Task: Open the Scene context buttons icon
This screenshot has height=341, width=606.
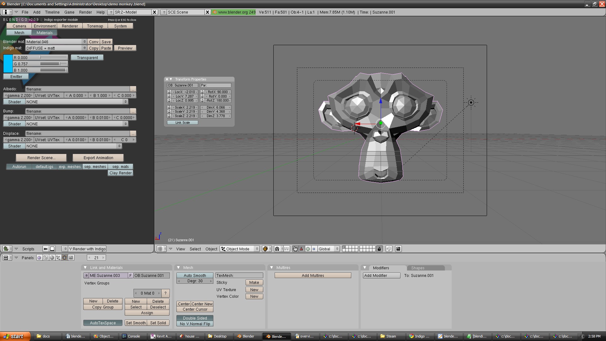Action: point(71,258)
